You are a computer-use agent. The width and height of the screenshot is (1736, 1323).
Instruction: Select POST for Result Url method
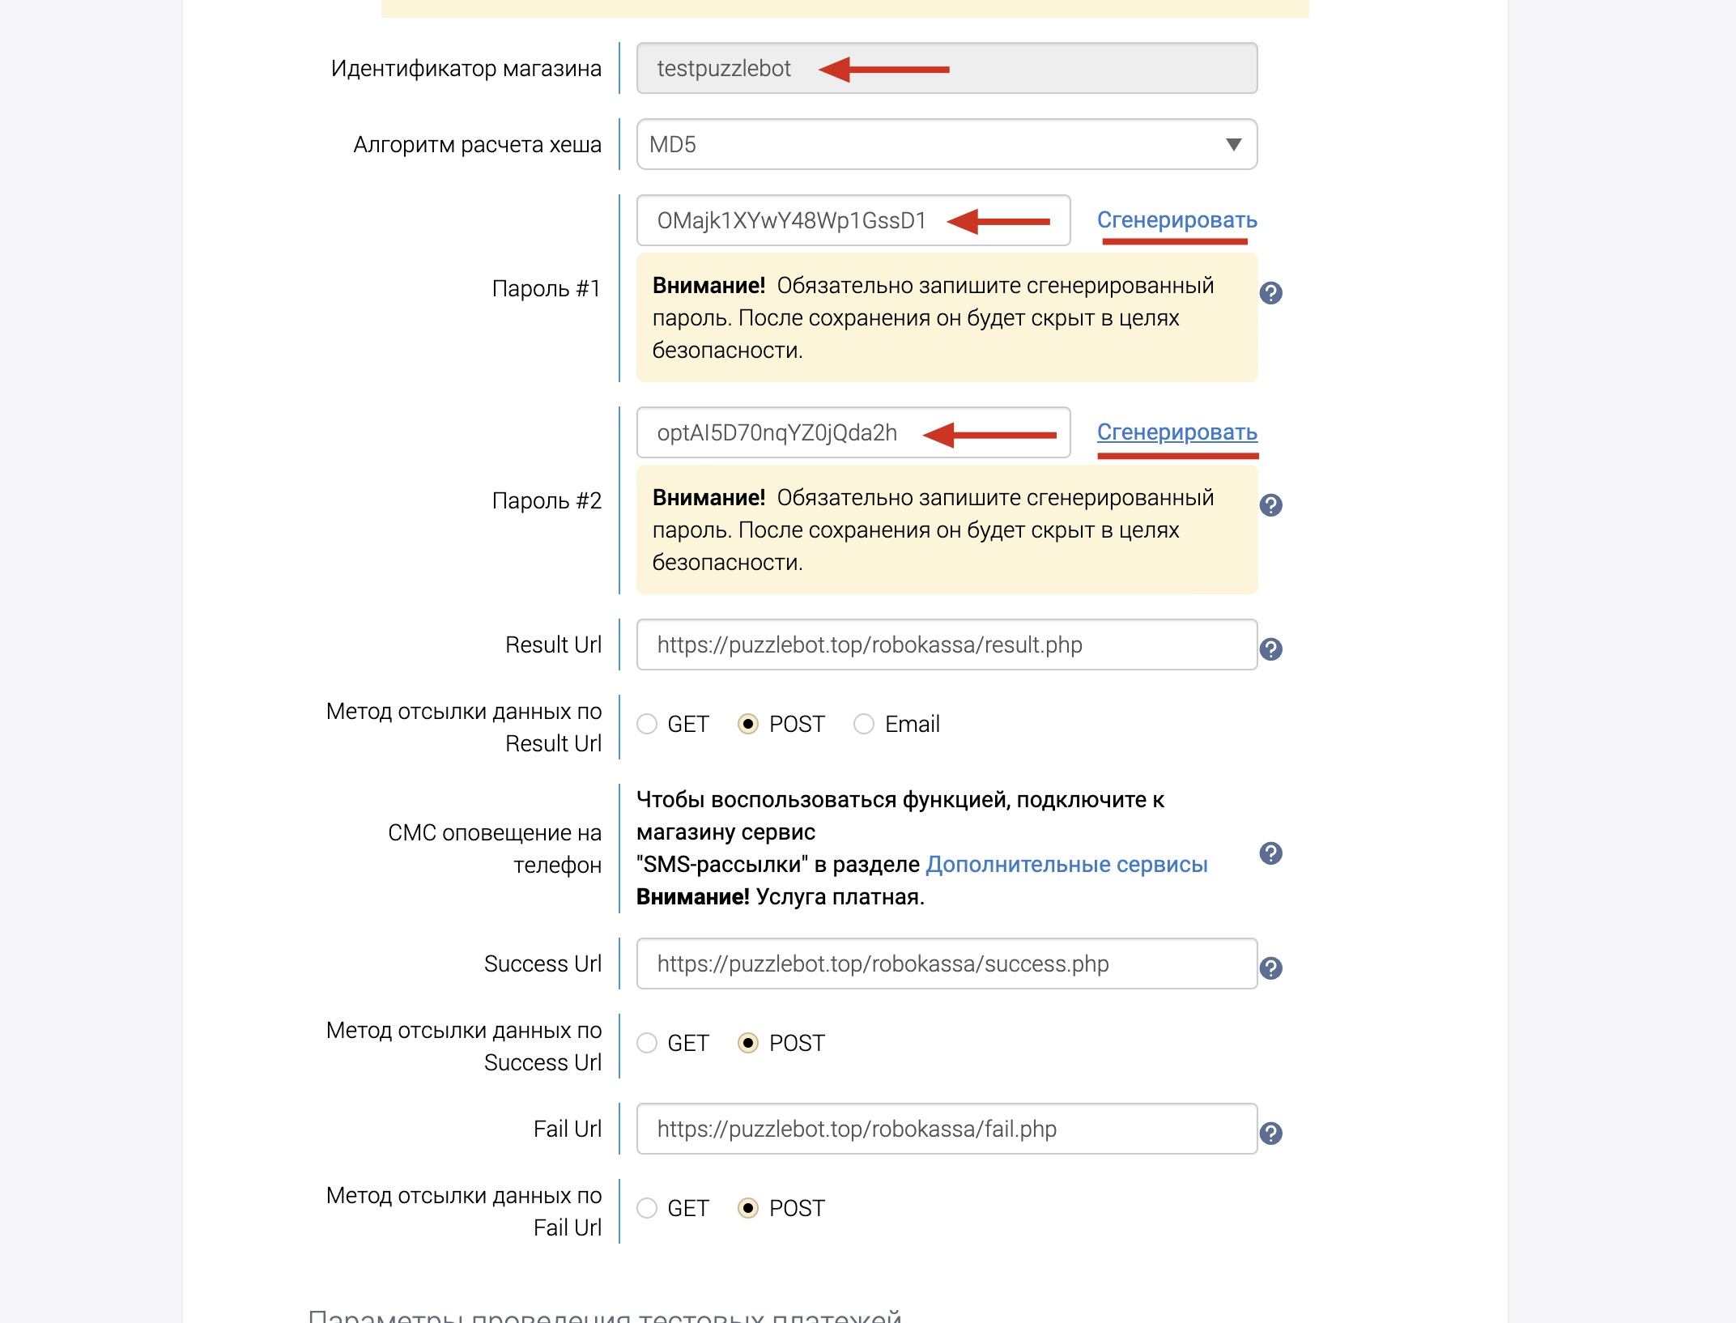click(x=748, y=724)
